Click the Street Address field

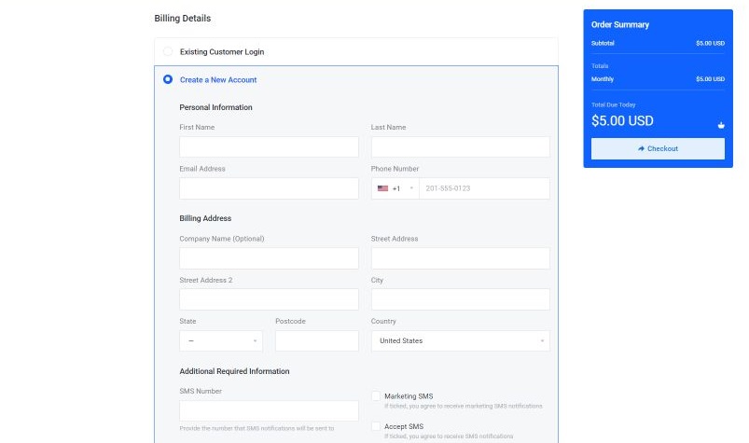pos(461,258)
